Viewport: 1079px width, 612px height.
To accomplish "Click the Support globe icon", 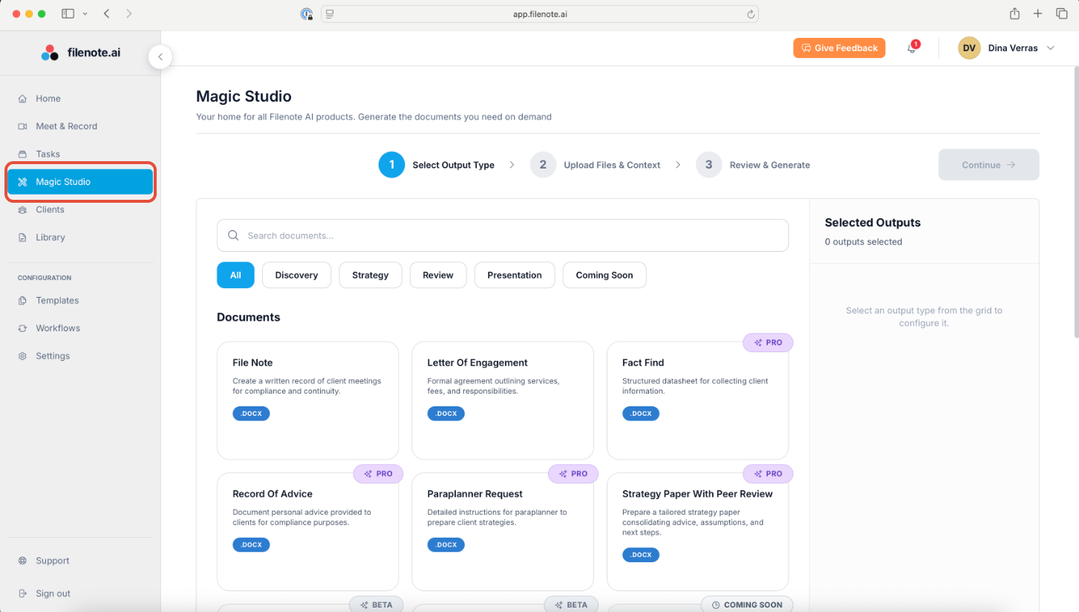I will coord(22,561).
